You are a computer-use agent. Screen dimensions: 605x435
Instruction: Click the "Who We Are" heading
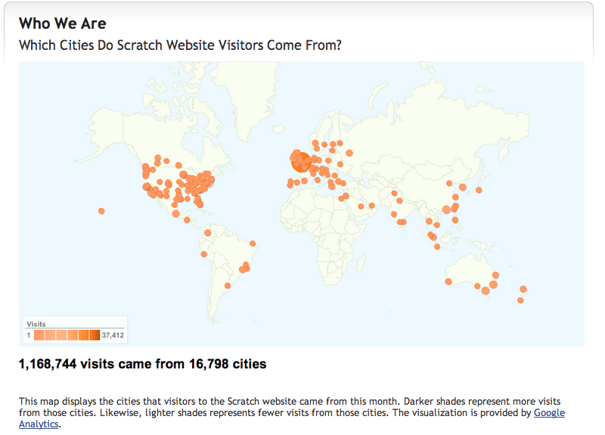pyautogui.click(x=62, y=23)
